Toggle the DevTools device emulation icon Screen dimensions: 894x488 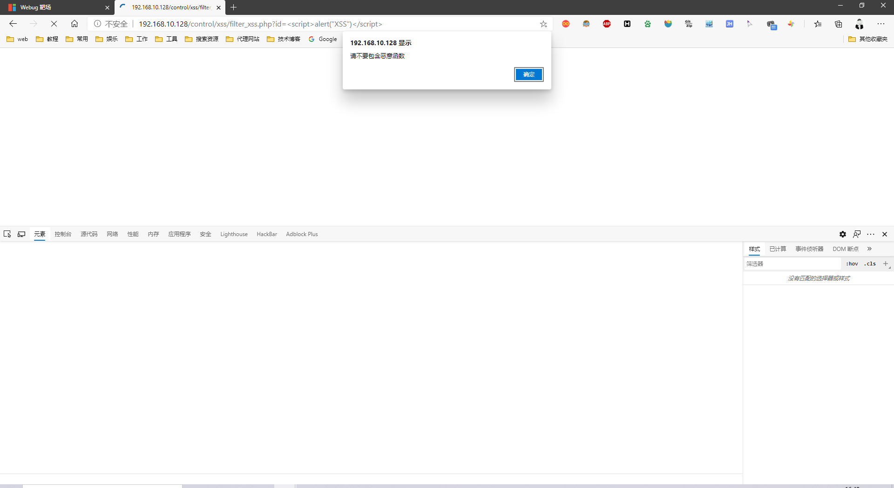click(x=21, y=234)
